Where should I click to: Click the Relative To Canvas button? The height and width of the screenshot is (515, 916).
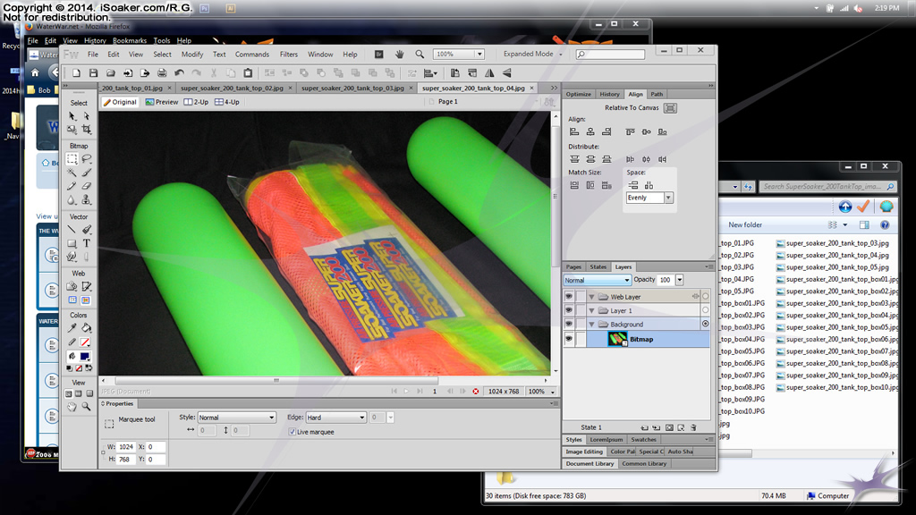[670, 108]
